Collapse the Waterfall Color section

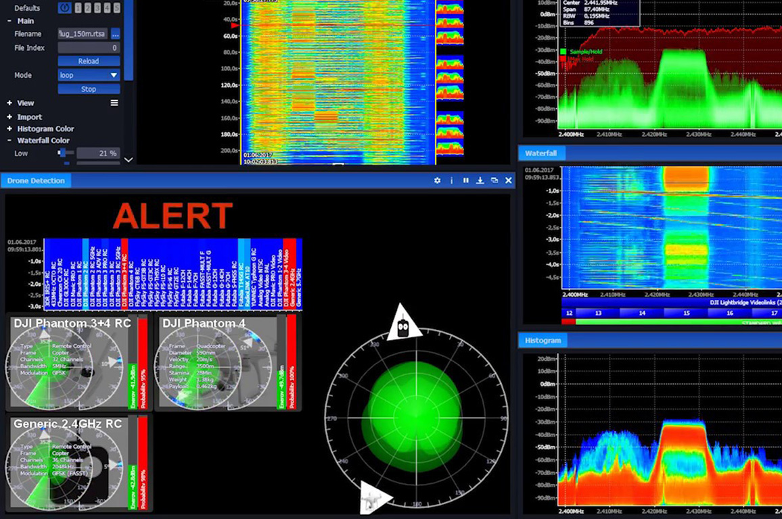[x=9, y=141]
